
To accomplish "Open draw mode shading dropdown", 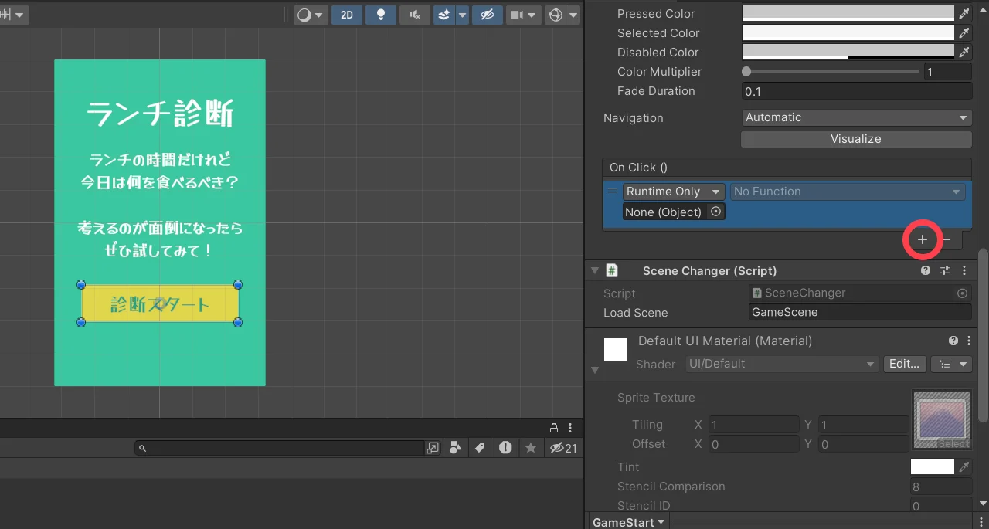I will pos(311,15).
